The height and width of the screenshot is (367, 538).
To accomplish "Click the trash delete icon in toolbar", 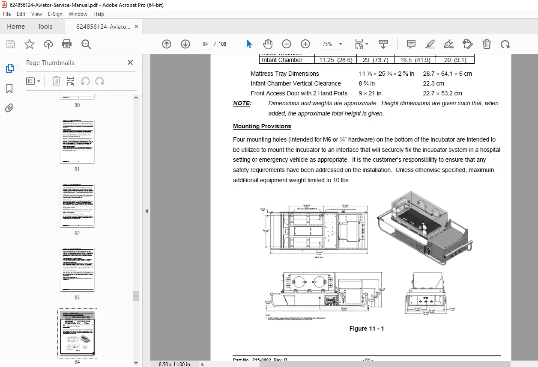I will pyautogui.click(x=487, y=44).
